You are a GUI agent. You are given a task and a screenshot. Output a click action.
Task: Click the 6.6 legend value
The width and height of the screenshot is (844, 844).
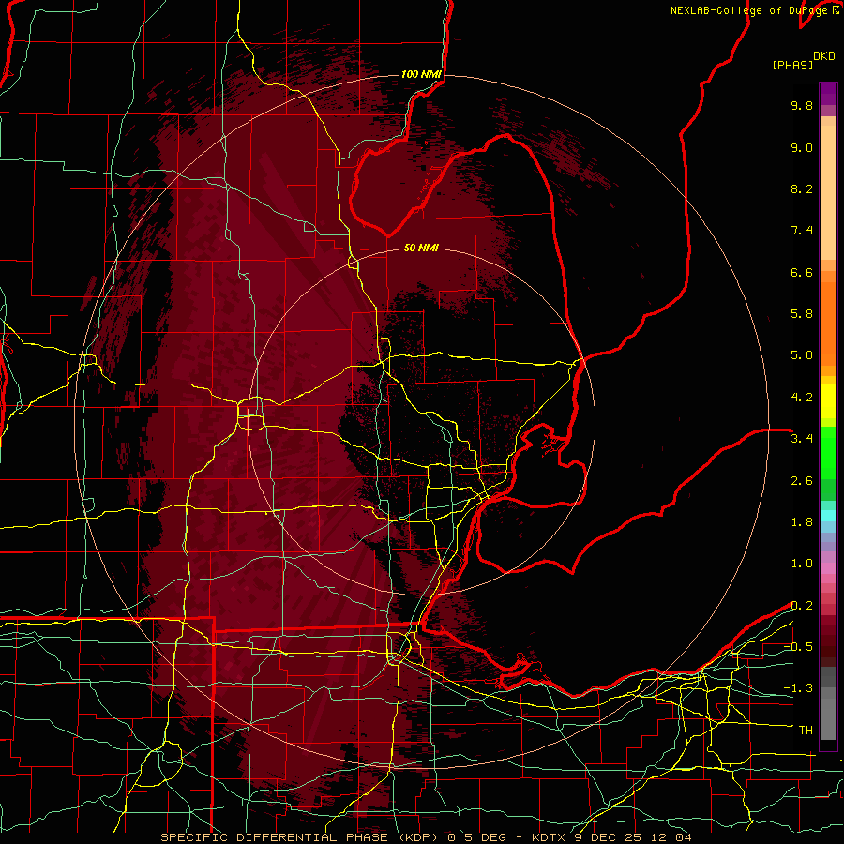802,272
